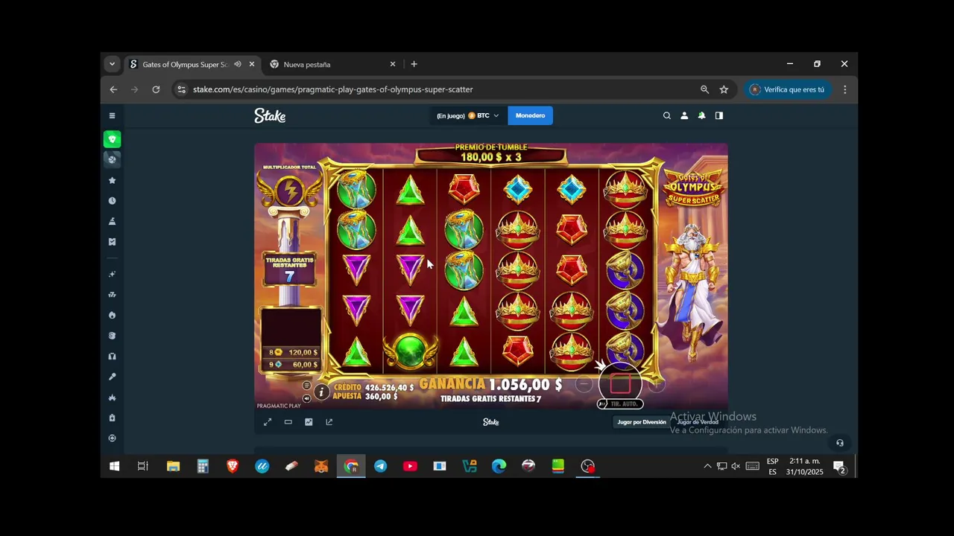Click the stop spin square button

click(x=620, y=383)
